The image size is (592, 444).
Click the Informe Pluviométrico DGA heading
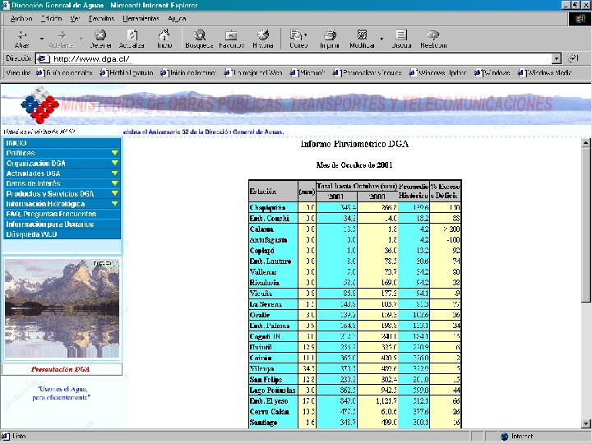point(354,144)
